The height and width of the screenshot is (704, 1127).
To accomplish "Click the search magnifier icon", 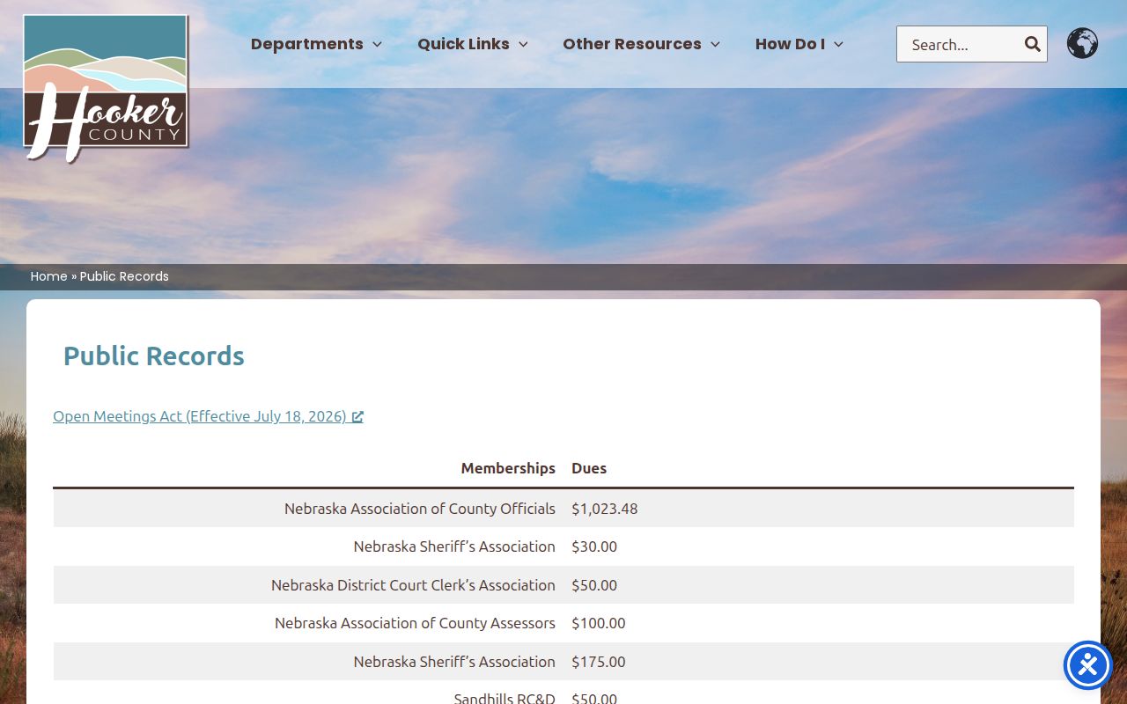I will (x=1032, y=44).
